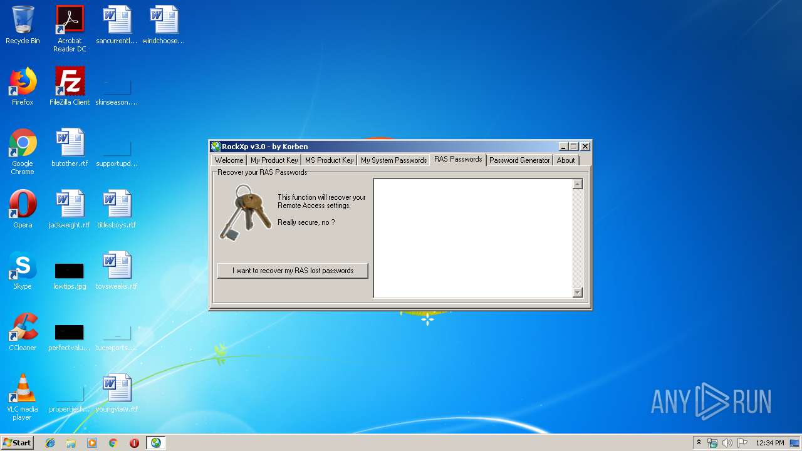Select the RockXp taskbar button
Screen dimensions: 802x451
coord(155,443)
